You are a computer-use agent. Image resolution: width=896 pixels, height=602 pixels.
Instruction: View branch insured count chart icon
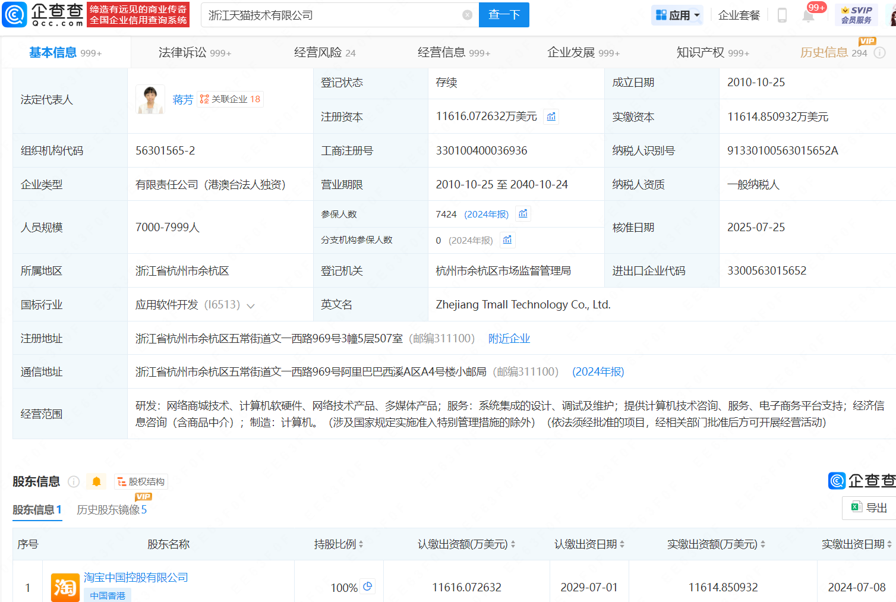coord(507,240)
